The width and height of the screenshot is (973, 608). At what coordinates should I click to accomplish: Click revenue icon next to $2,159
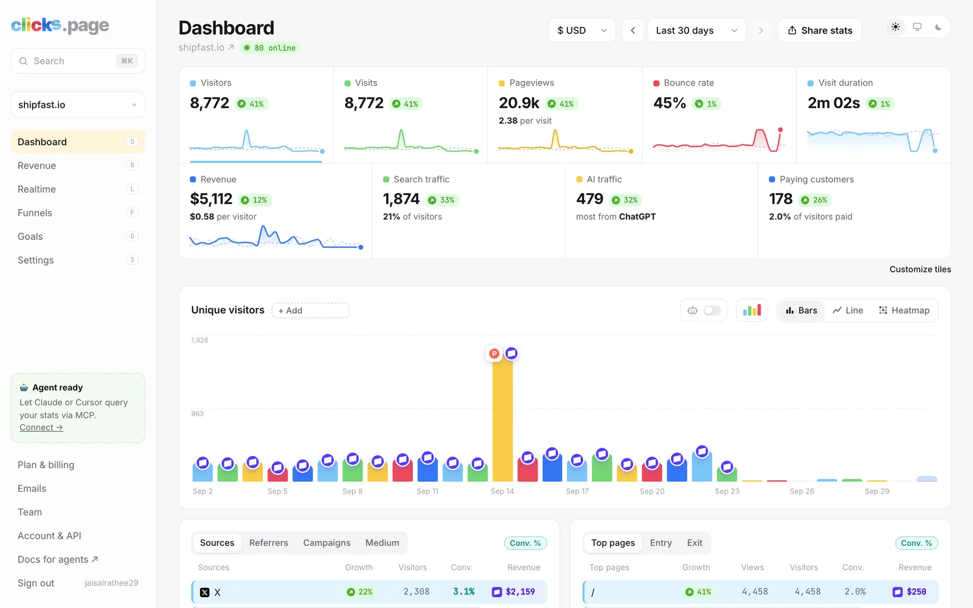497,592
